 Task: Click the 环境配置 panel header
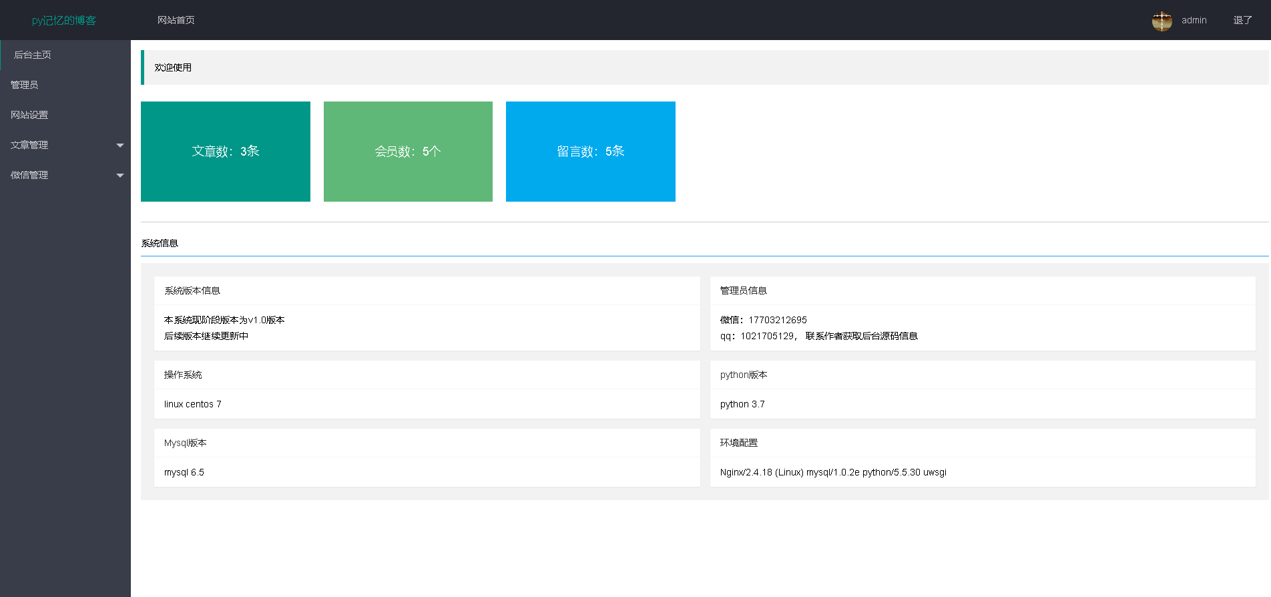coord(983,443)
